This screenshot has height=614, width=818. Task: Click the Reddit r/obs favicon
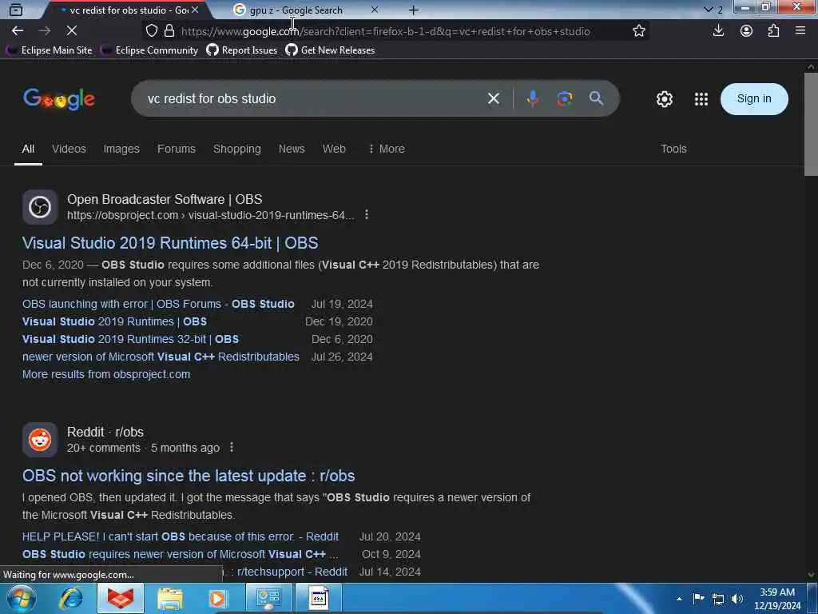pos(40,440)
